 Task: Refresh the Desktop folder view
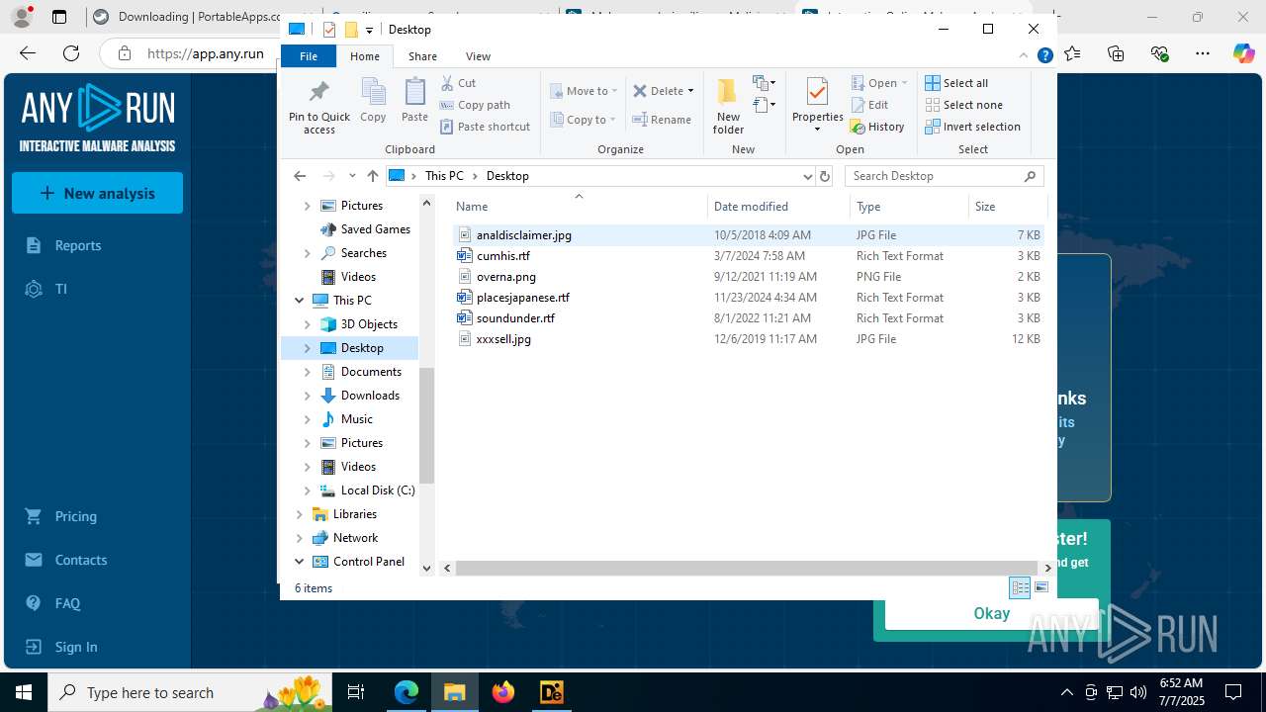825,176
